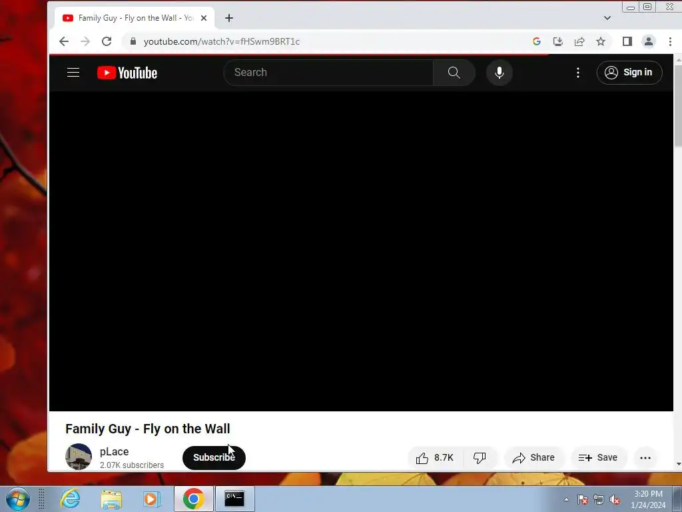Image resolution: width=682 pixels, height=512 pixels.
Task: Click the black video player area
Action: [361, 251]
